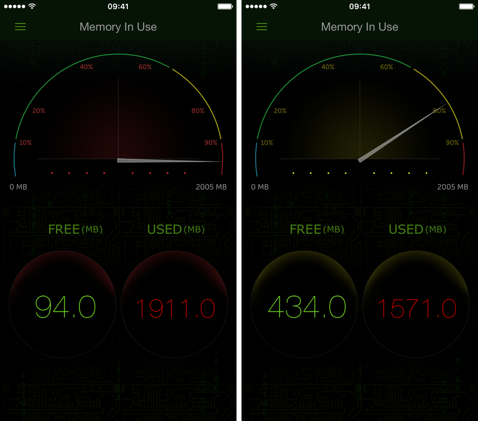Tap the red 60% gauge label
478x421 pixels.
pyautogui.click(x=145, y=67)
